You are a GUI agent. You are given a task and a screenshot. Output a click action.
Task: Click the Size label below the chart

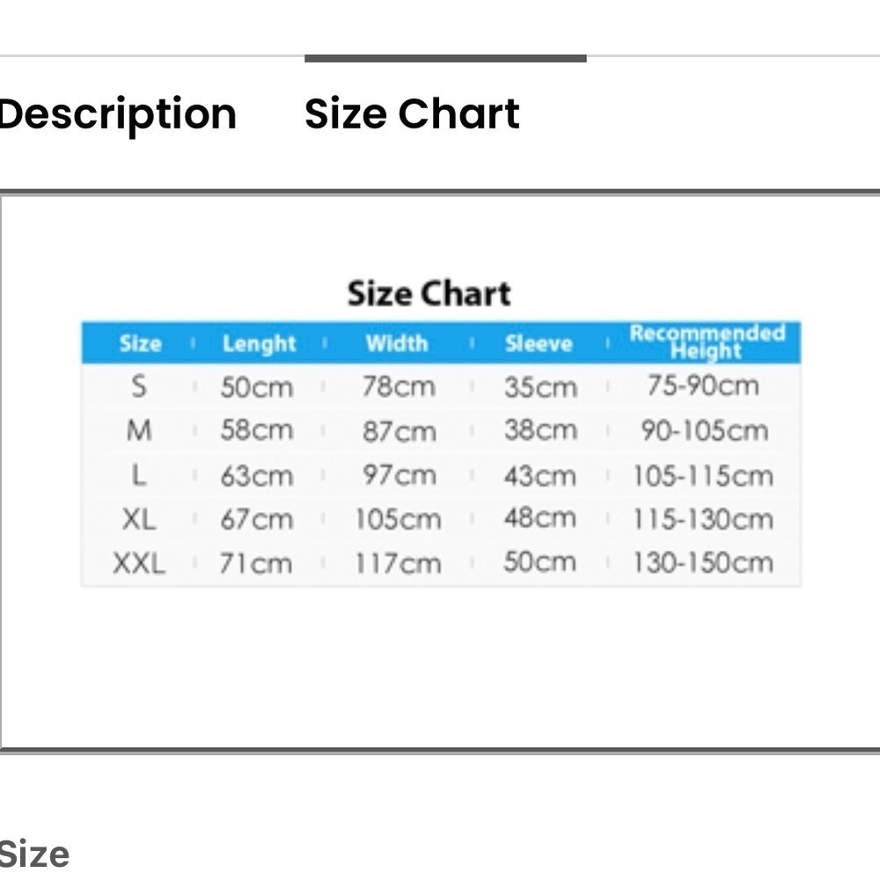[x=34, y=854]
